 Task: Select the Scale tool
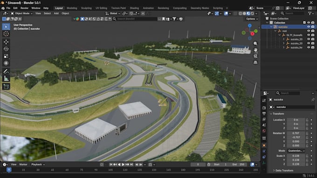pos(6,56)
